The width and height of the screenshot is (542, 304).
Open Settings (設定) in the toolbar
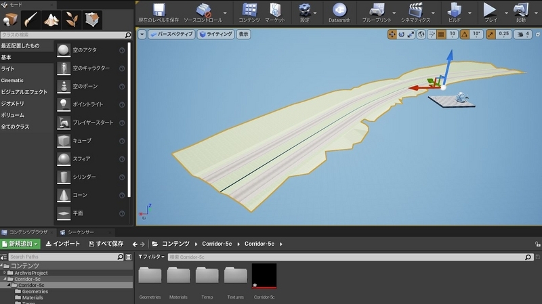pos(304,13)
